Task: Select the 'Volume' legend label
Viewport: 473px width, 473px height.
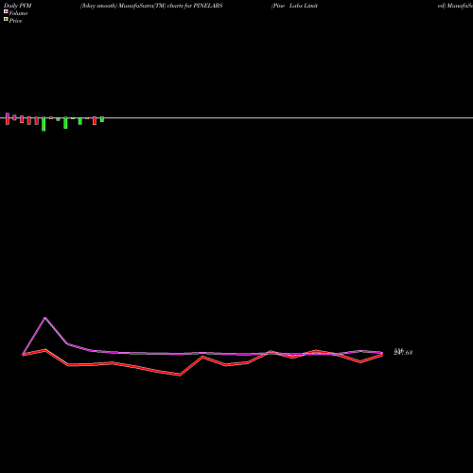Action: pyautogui.click(x=18, y=13)
